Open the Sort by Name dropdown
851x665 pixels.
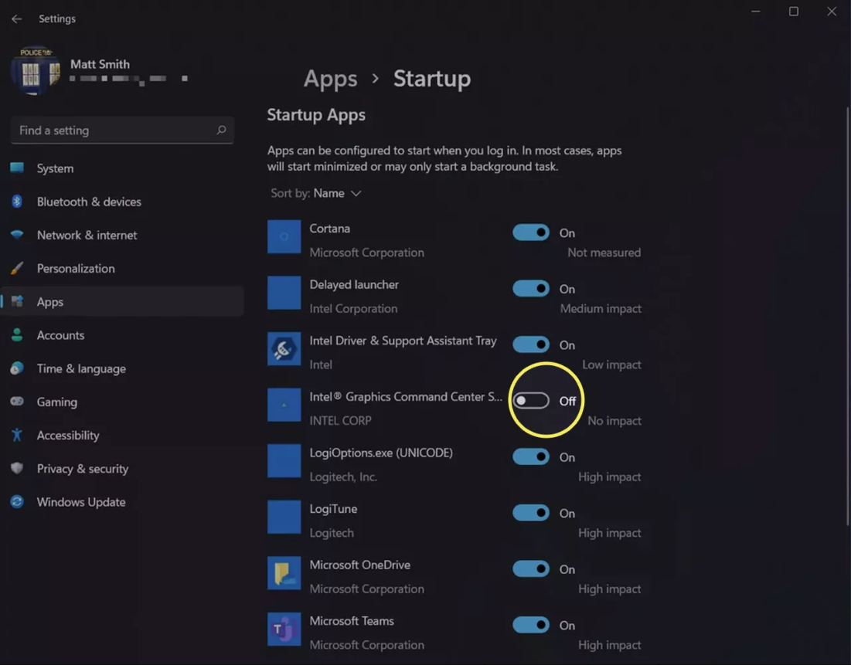tap(316, 193)
